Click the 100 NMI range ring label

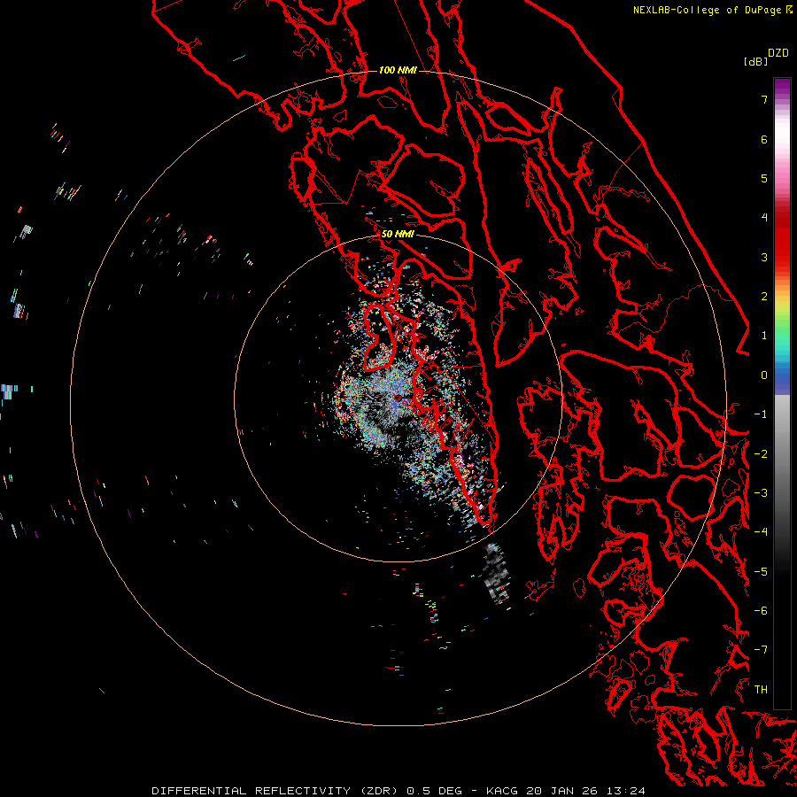point(398,70)
